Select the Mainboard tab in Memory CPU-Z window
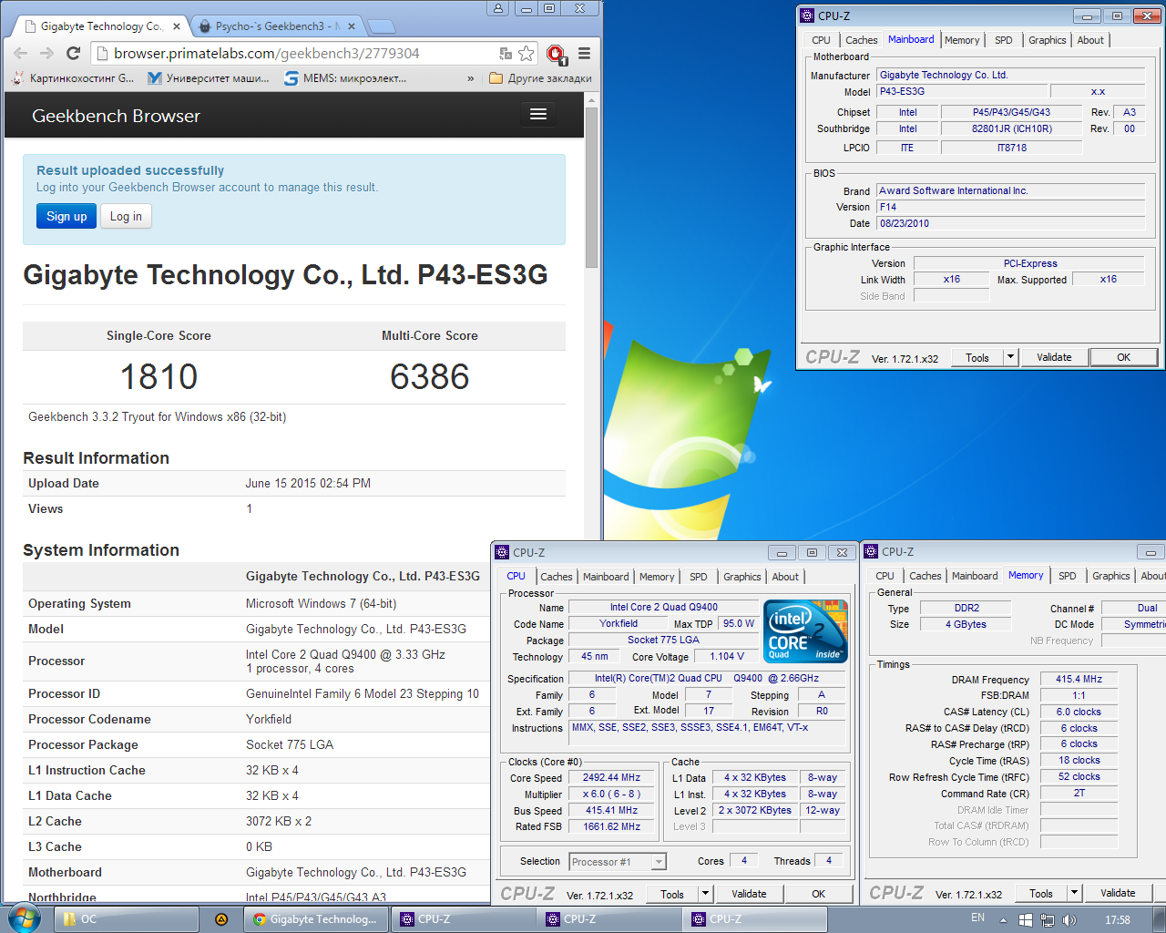The width and height of the screenshot is (1166, 933). (975, 576)
